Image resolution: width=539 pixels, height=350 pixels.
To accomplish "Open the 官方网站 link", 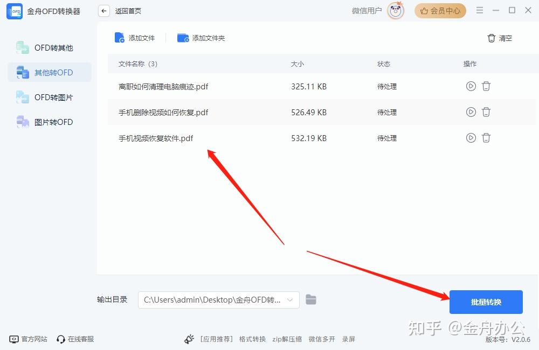I will coord(34,339).
